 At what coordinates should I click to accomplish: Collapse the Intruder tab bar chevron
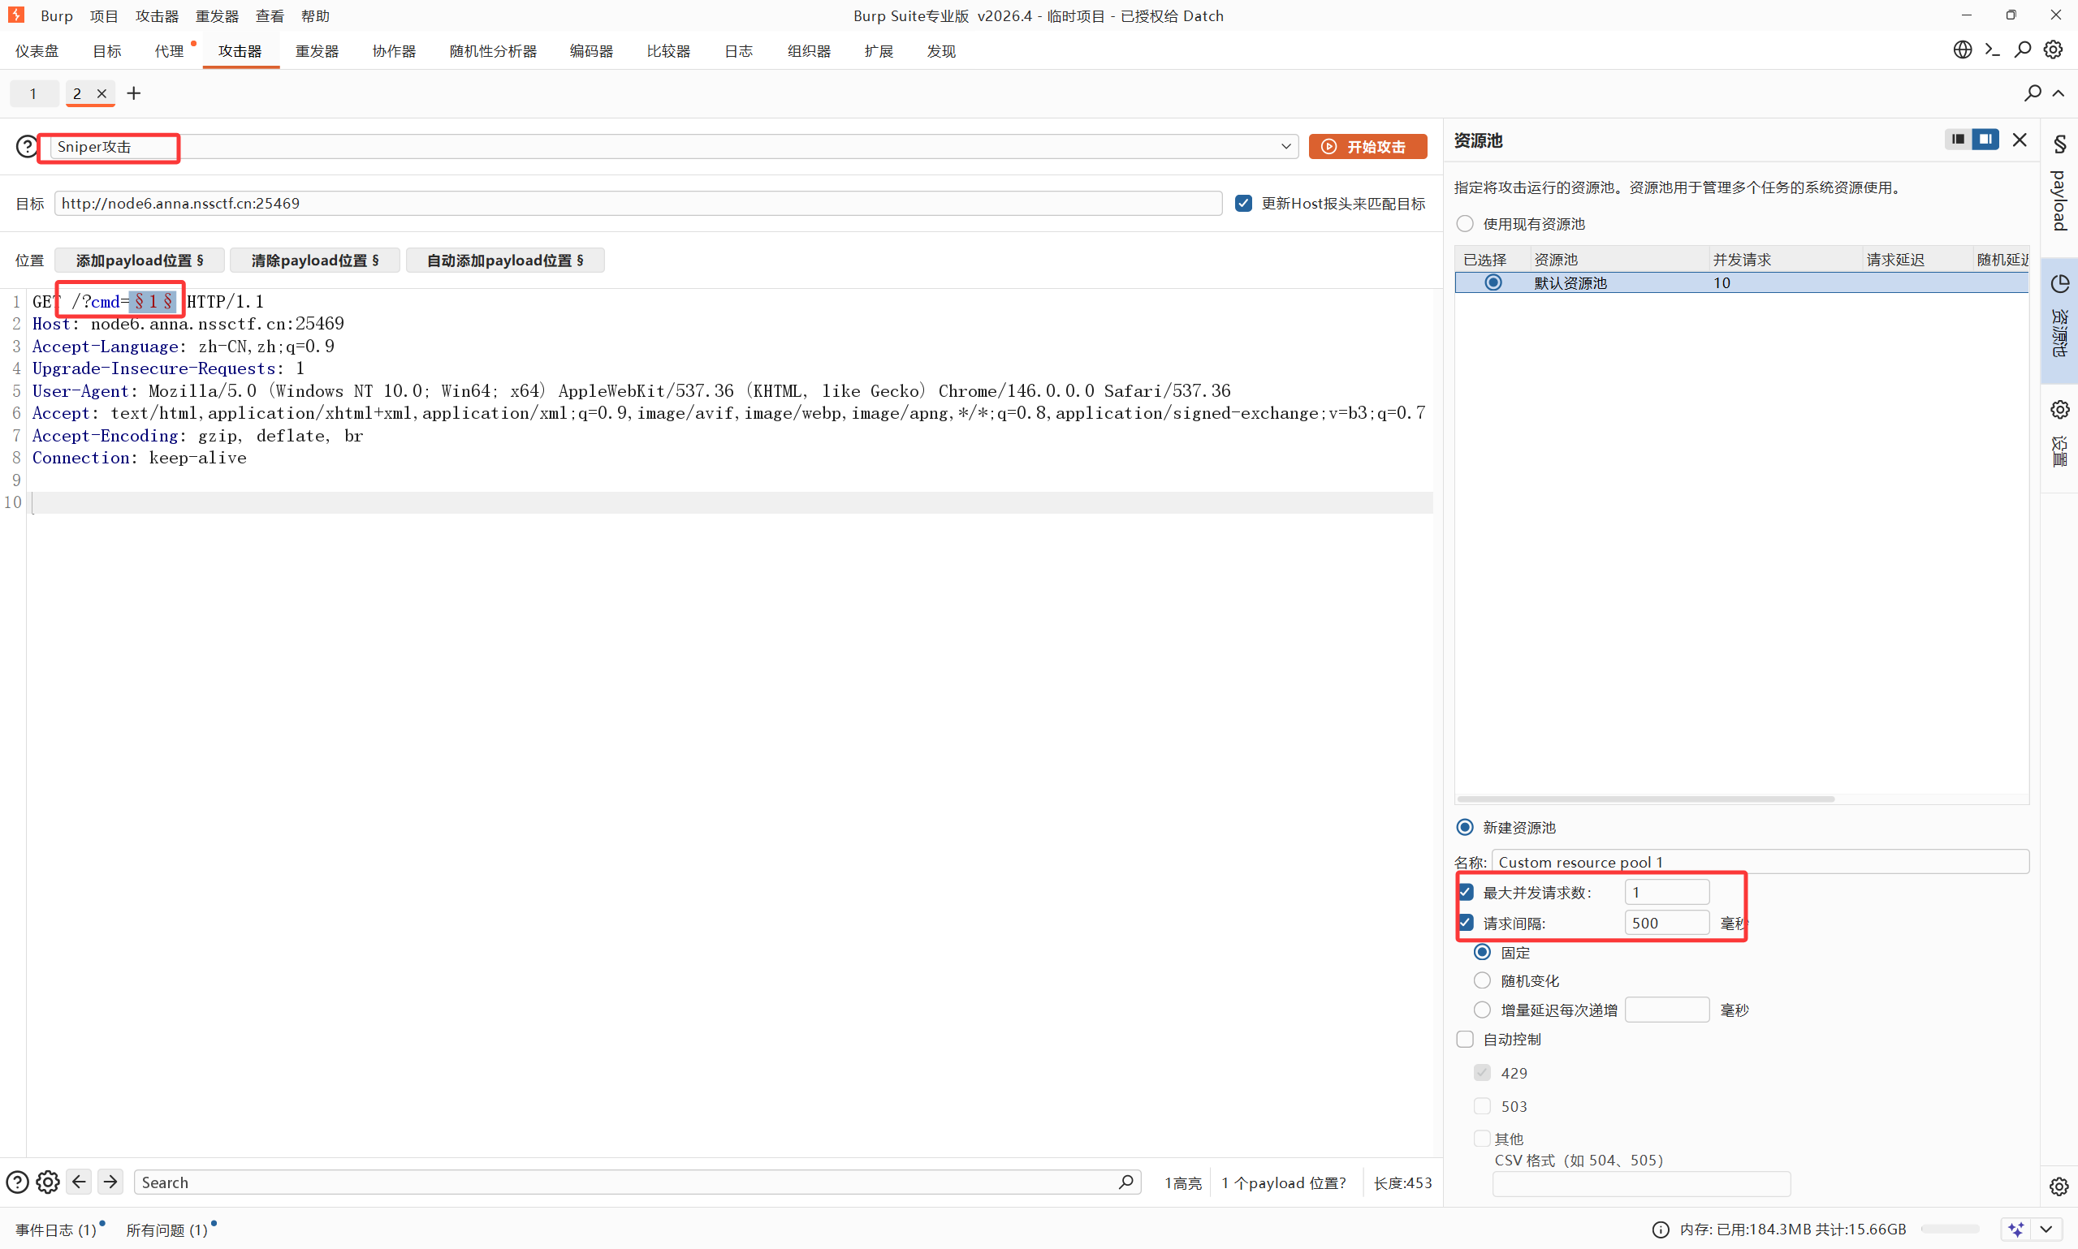(x=2059, y=93)
